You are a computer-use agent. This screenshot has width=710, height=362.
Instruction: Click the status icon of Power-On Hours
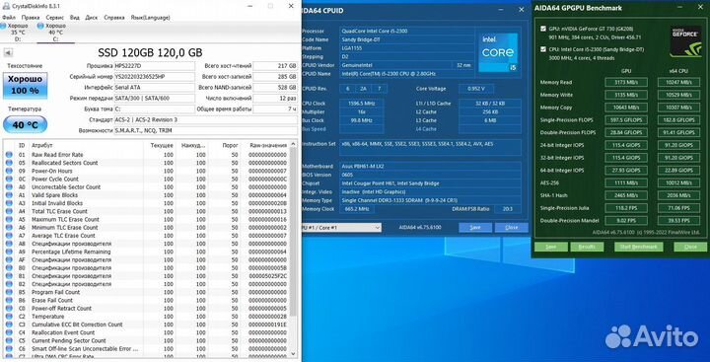(x=9, y=171)
